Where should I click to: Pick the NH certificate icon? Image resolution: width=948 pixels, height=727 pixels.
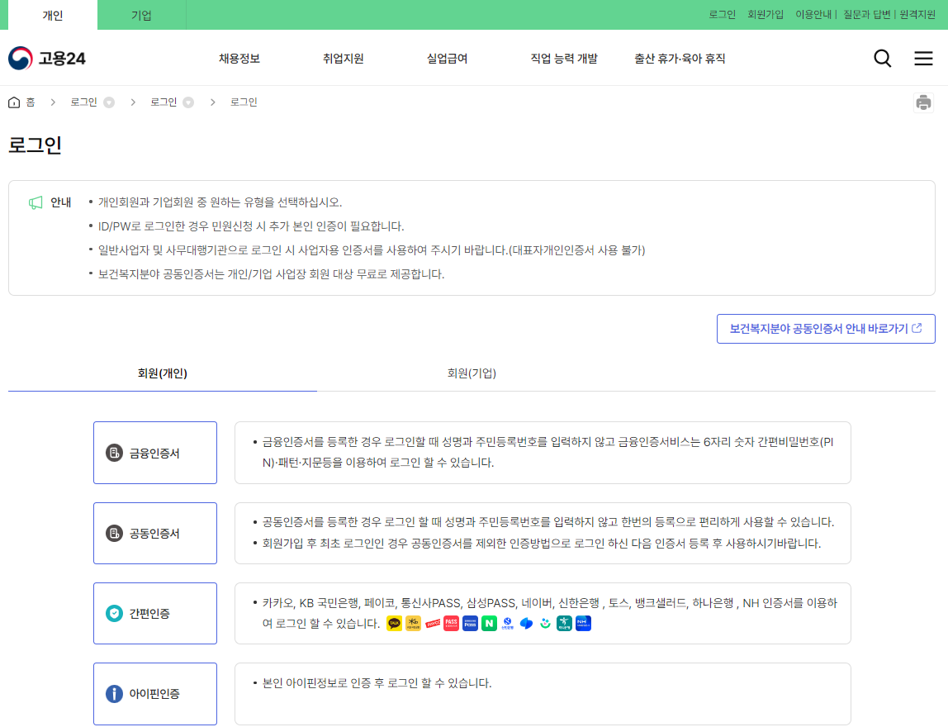pos(581,623)
